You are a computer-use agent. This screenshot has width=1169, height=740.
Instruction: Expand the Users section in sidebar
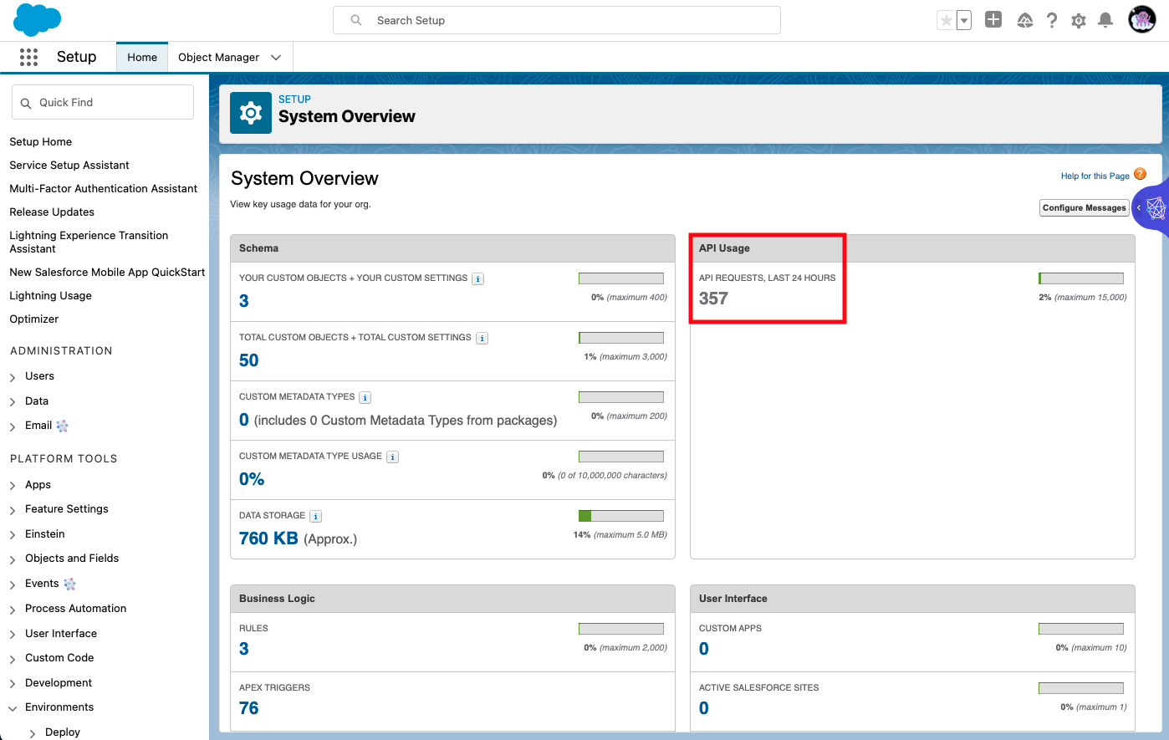pyautogui.click(x=13, y=377)
